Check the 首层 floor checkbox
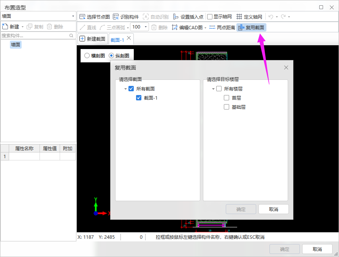 [227, 98]
